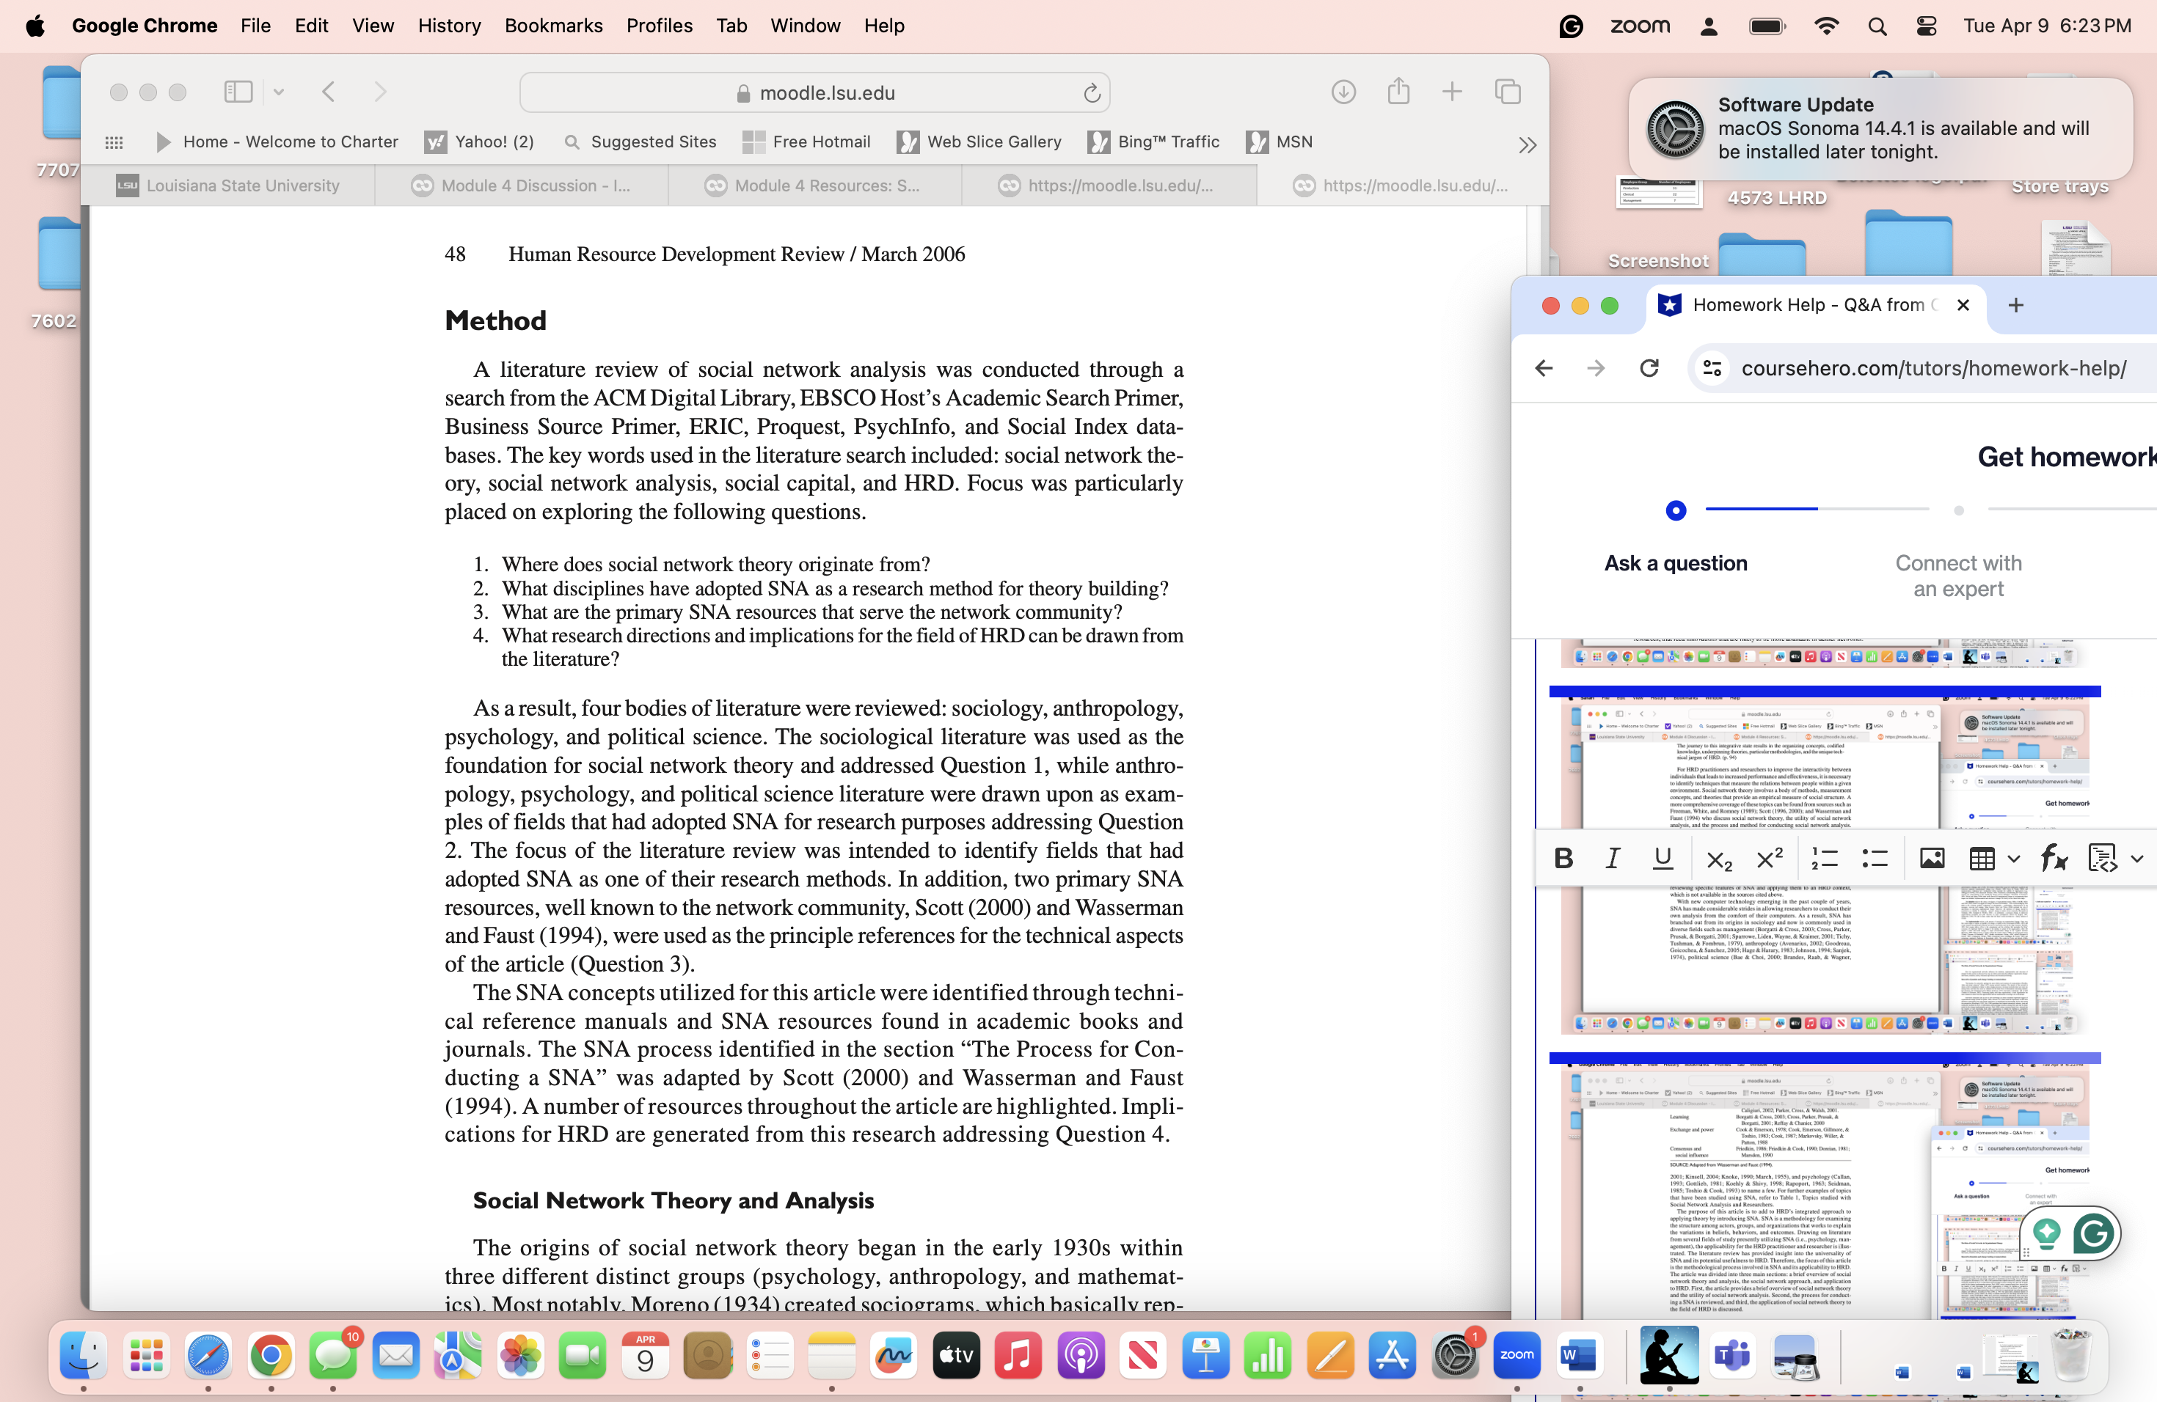The image size is (2157, 1402).
Task: Expand hidden bookmarks with the chevron
Action: click(x=1527, y=144)
